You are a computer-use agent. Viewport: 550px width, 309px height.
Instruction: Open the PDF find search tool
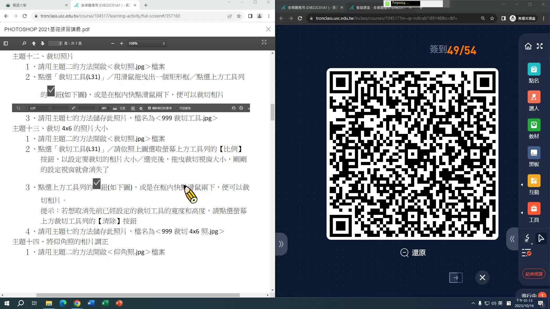24,43
